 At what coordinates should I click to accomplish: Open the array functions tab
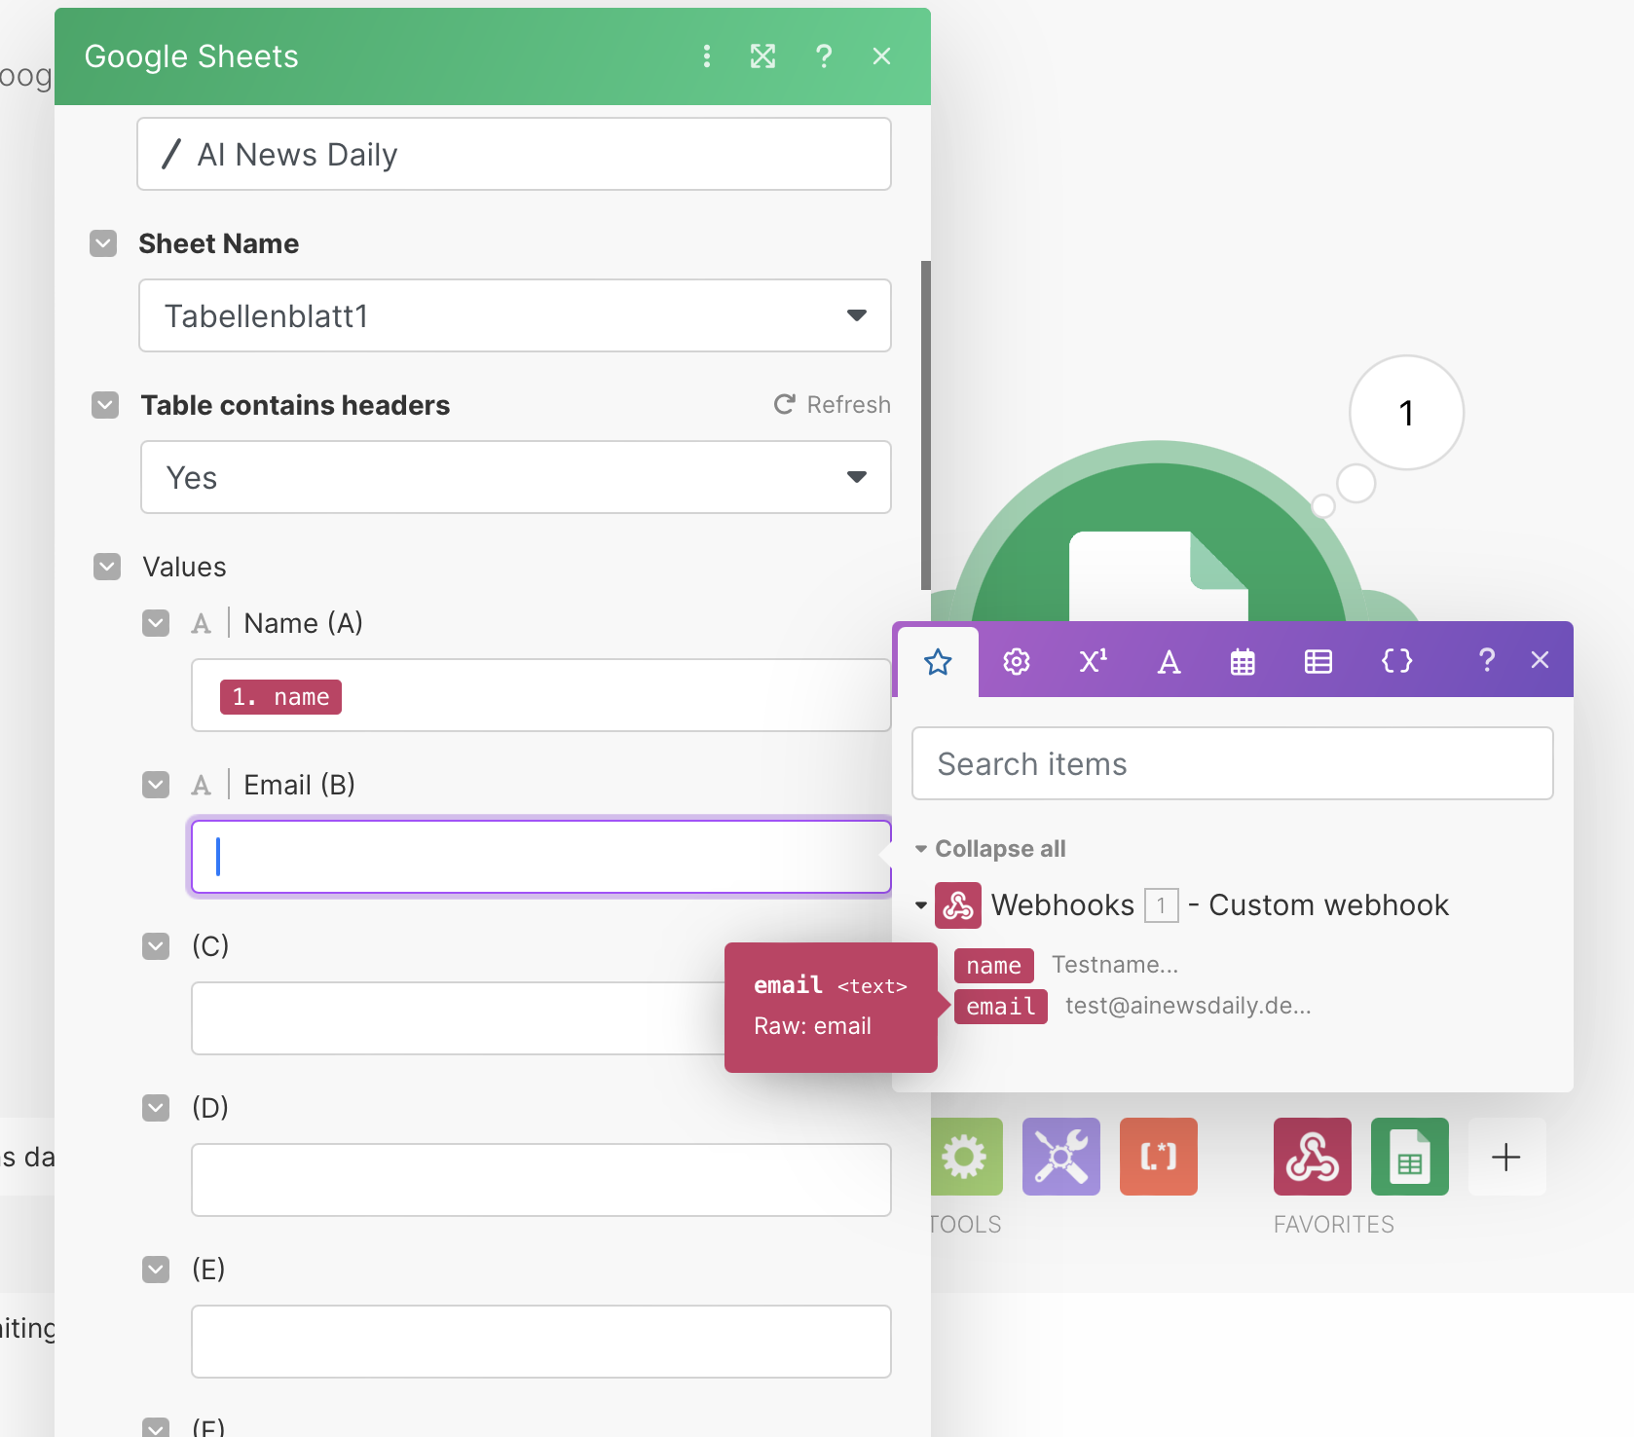tap(1318, 662)
